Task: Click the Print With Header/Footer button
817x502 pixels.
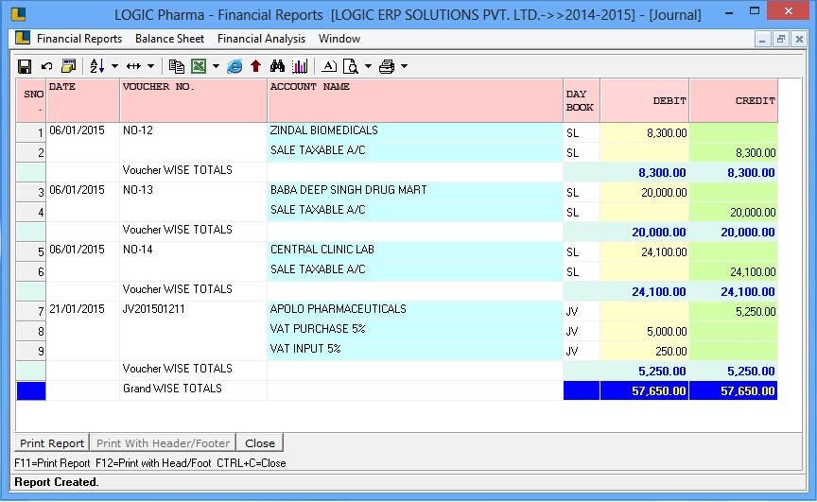Action: point(163,443)
